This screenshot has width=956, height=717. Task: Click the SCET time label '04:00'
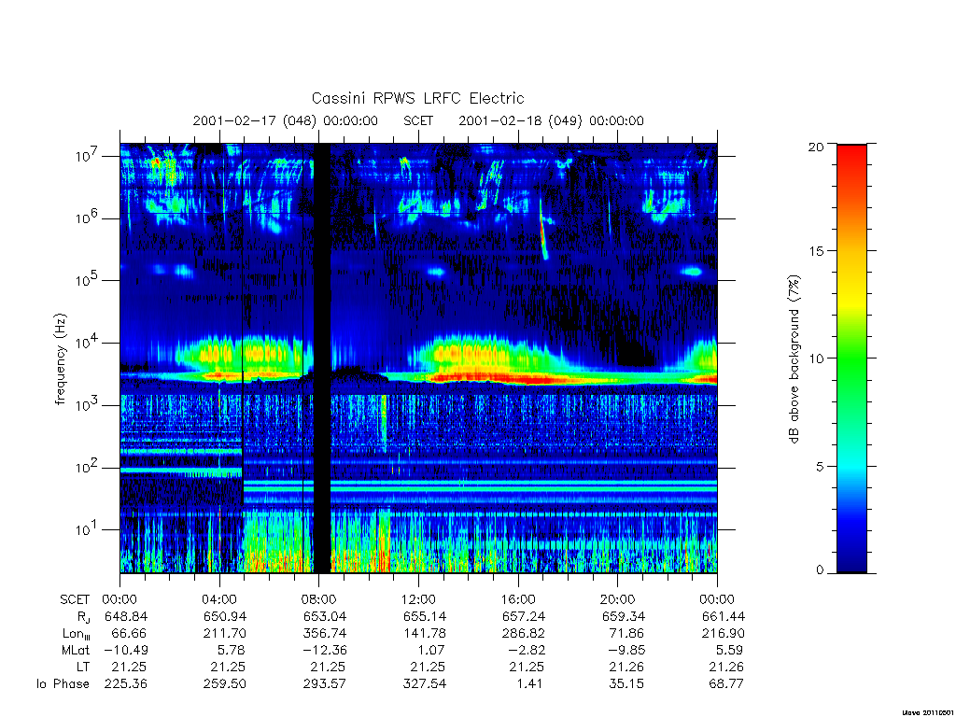218,599
